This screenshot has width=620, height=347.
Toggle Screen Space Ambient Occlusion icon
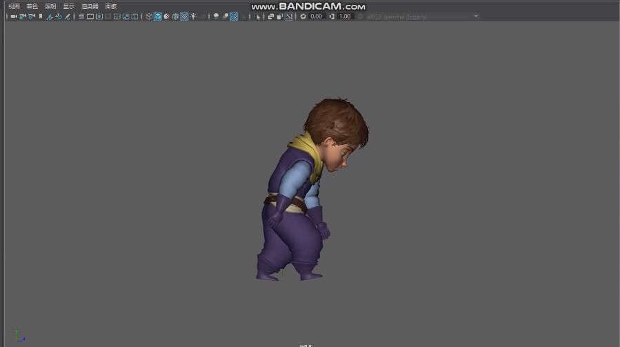pyautogui.click(x=216, y=17)
